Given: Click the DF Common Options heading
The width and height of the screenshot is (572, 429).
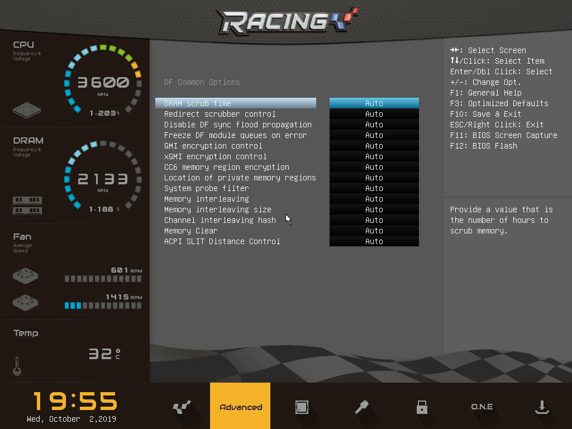Looking at the screenshot, I should (202, 82).
